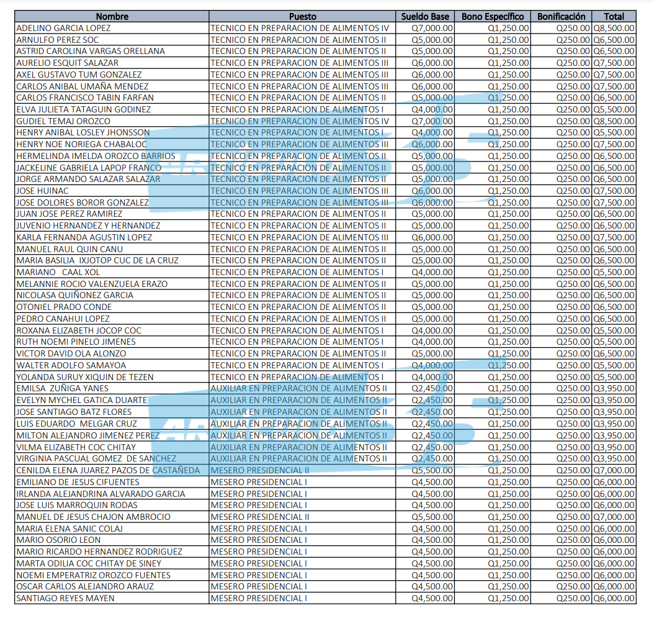Click the Total column header

614,17
